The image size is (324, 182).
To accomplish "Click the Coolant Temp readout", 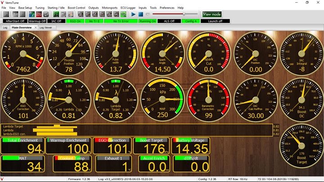I will tap(72, 164).
